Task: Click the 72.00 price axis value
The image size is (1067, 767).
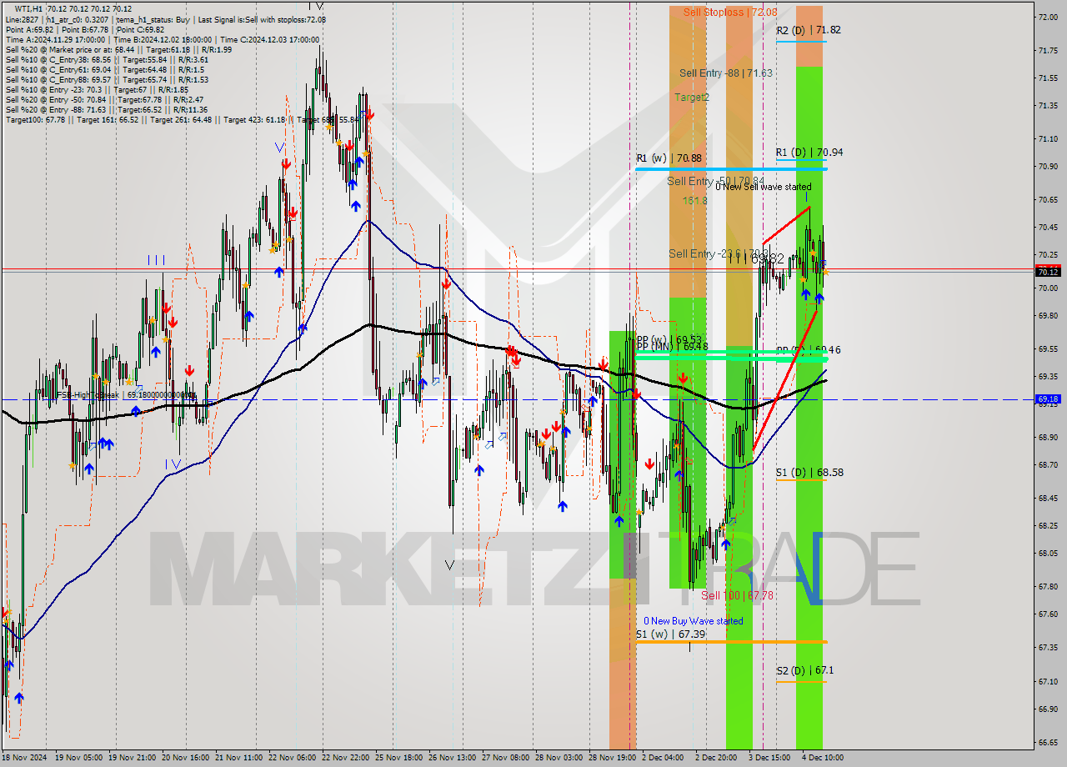Action: (1048, 18)
